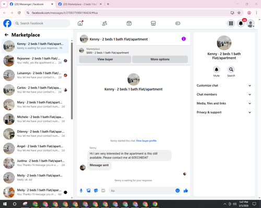Screen dimensions: 261x208
Task: Close the Messenger | Facebook tab
Action: pos(52,4)
